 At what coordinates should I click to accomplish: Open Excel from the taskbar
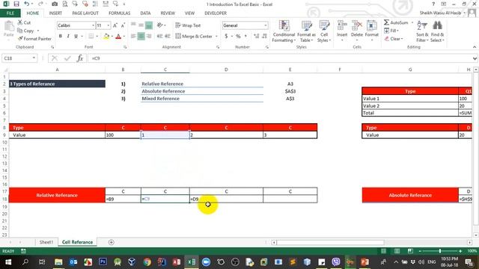coord(192,262)
